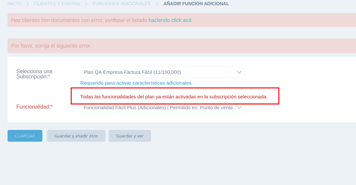Click the breadcrumb separator arrow after INICIO

tap(27, 4)
